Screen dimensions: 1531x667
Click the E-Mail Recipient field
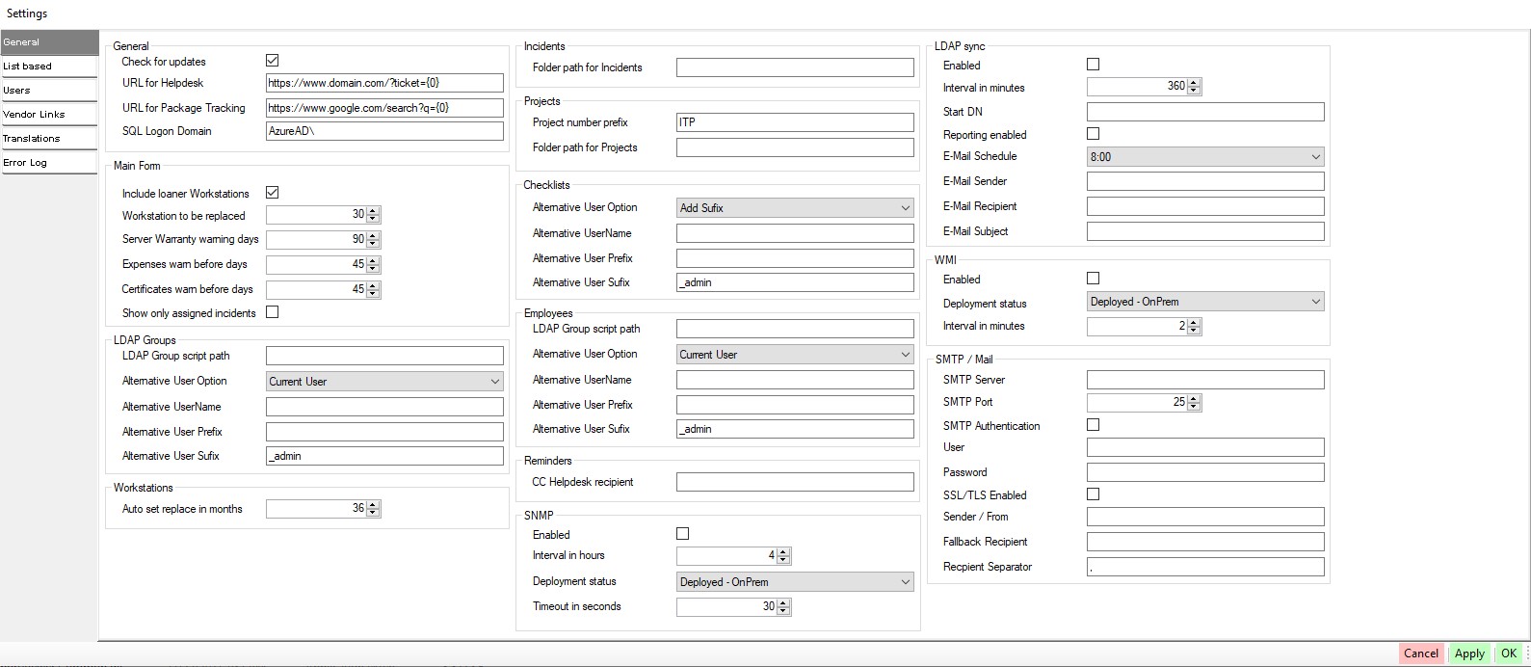tap(1205, 206)
